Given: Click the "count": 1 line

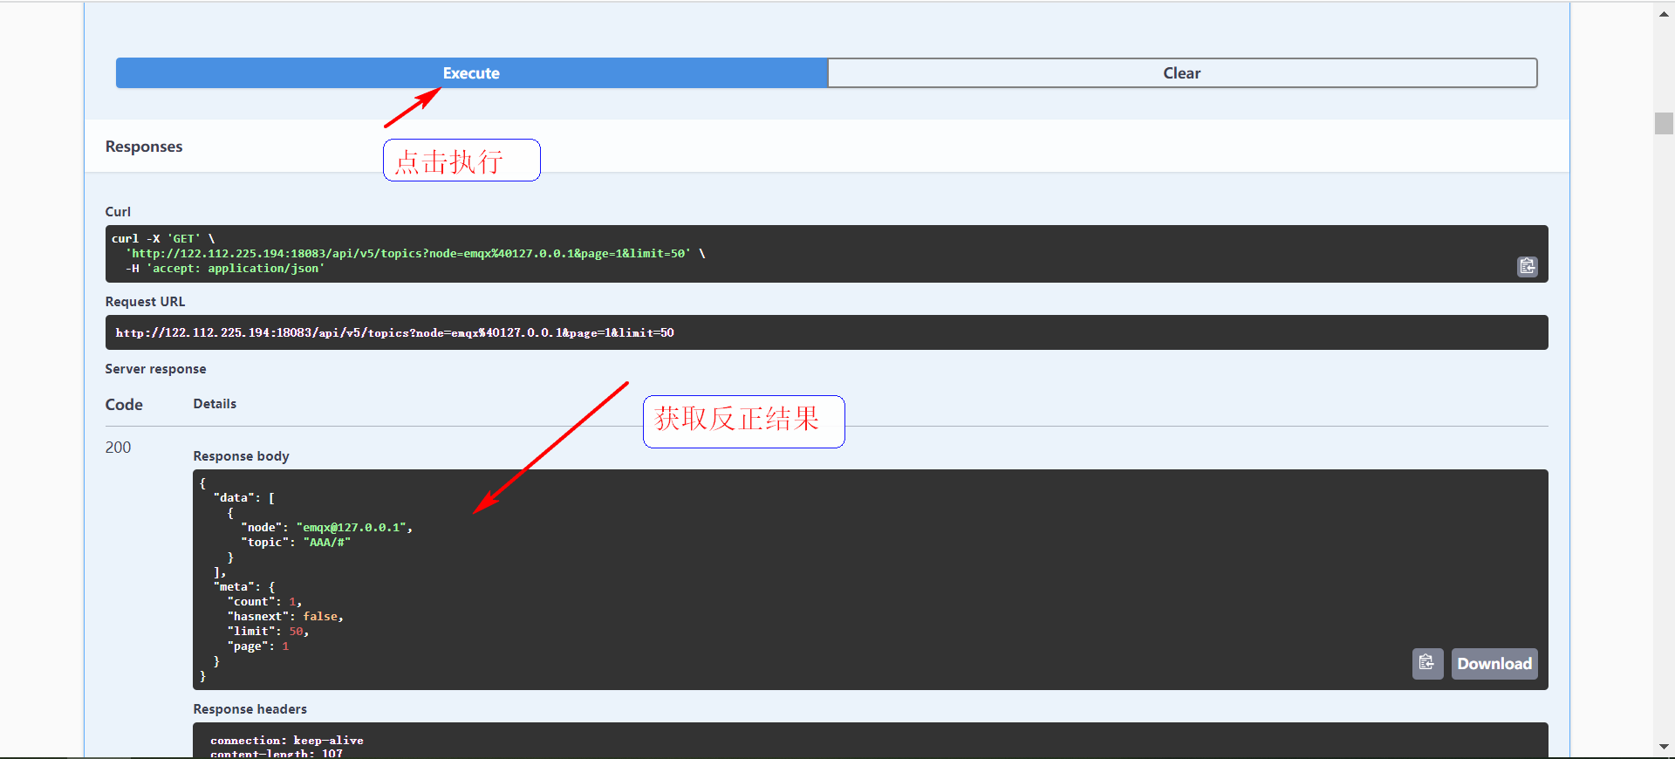Looking at the screenshot, I should (264, 602).
